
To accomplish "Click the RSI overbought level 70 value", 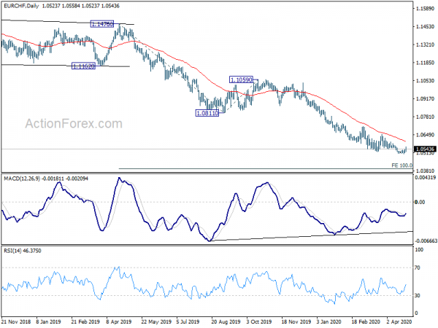I will click(x=418, y=268).
